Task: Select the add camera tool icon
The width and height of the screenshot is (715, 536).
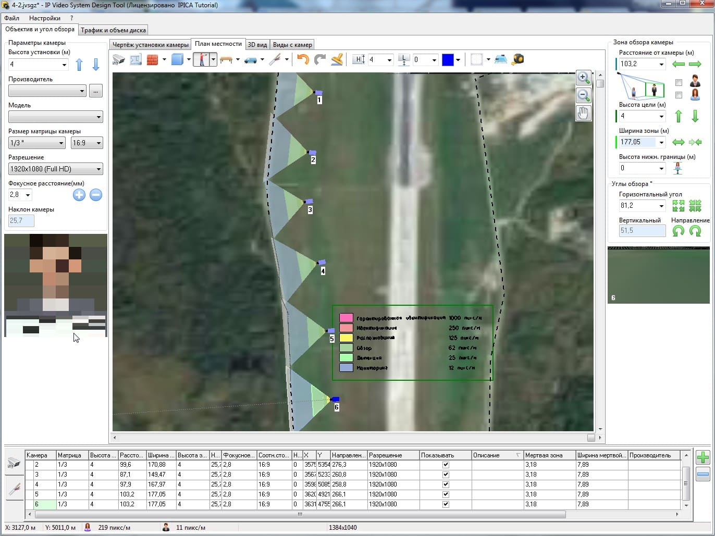Action: (119, 59)
